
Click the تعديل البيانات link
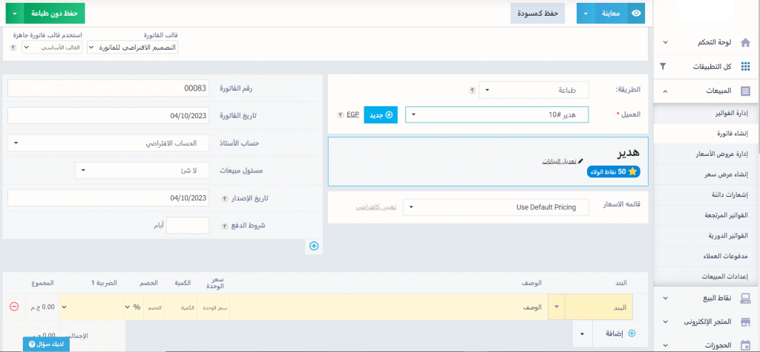pos(562,160)
